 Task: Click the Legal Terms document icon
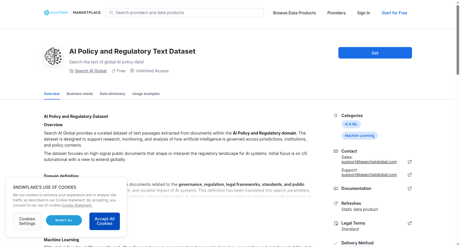click(336, 223)
